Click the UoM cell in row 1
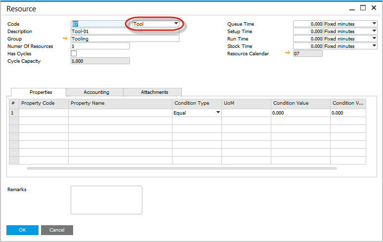The image size is (383, 242). click(x=246, y=113)
